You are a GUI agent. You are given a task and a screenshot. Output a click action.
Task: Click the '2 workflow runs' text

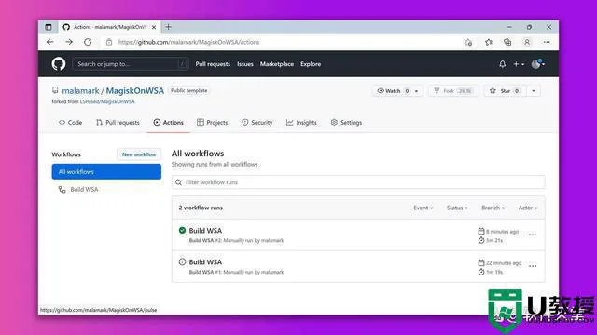(201, 208)
